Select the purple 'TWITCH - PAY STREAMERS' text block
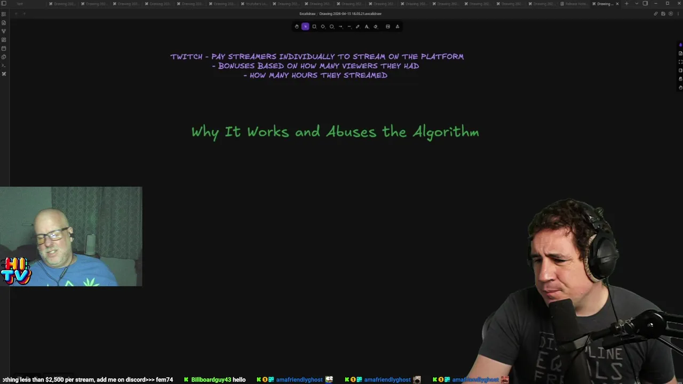Image resolution: width=683 pixels, height=384 pixels. tap(317, 66)
